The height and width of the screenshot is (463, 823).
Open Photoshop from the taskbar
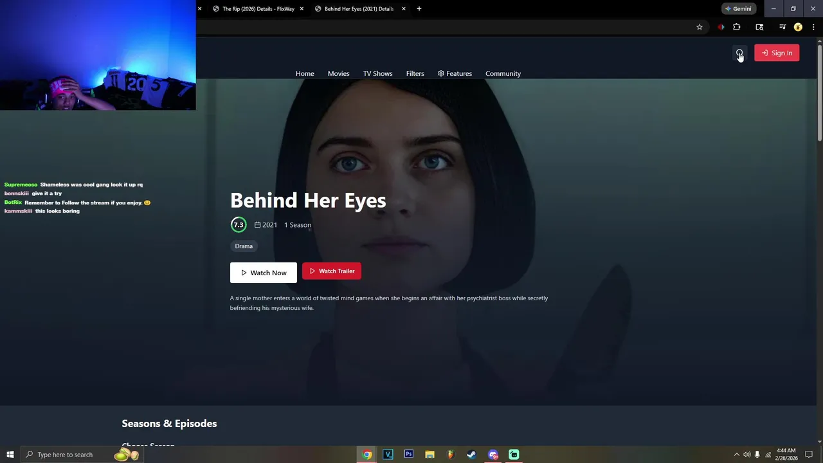(x=408, y=455)
